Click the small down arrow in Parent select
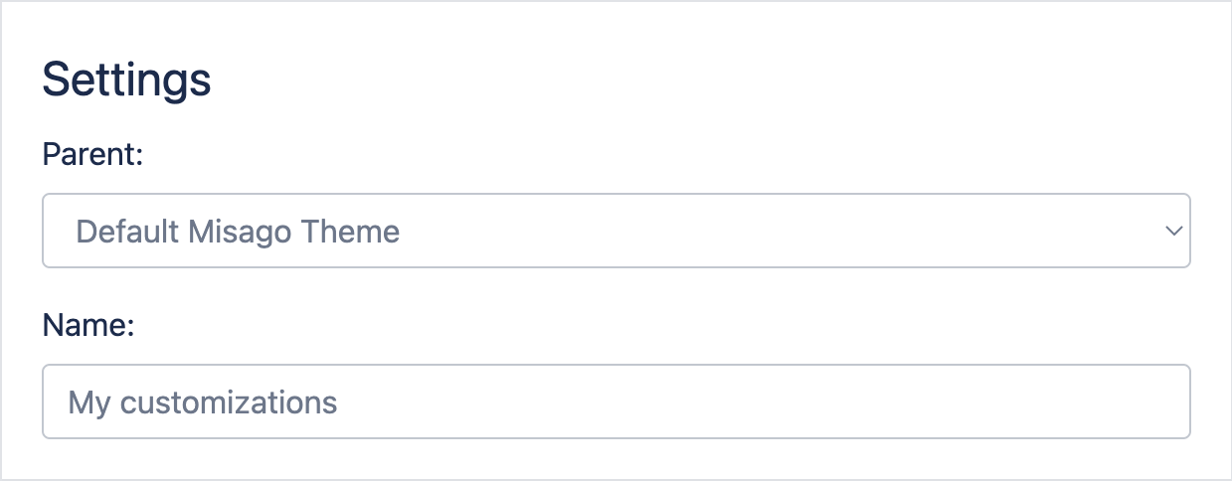 1173,231
